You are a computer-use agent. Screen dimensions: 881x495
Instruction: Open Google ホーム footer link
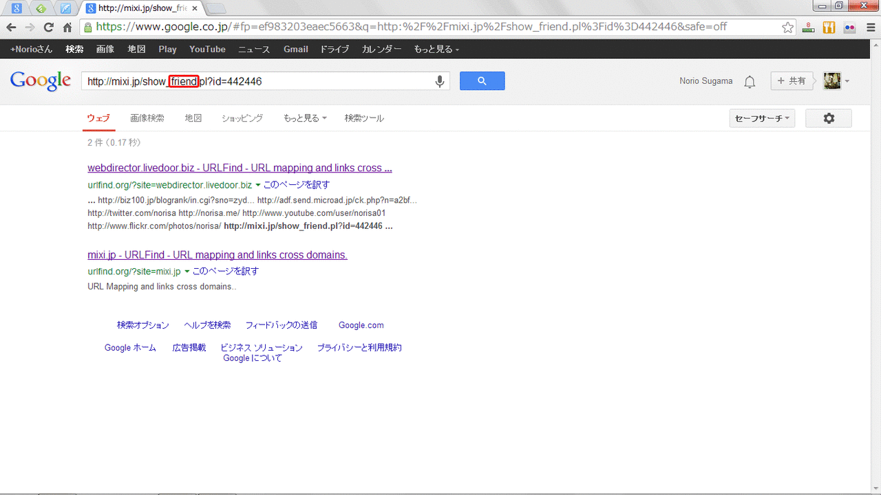click(x=130, y=348)
